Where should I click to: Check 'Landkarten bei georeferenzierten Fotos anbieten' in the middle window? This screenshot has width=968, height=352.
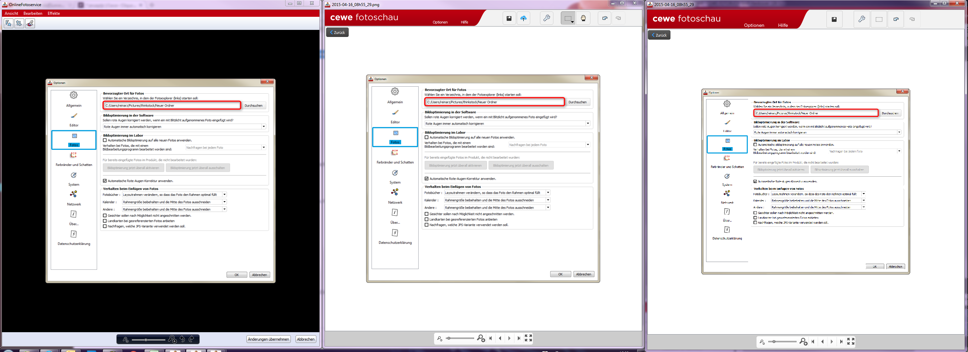click(427, 220)
